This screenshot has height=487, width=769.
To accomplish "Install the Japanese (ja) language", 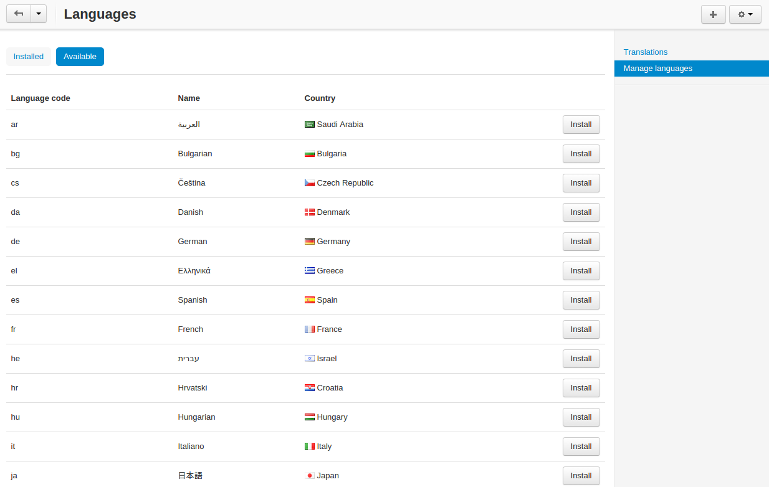I will (x=581, y=476).
